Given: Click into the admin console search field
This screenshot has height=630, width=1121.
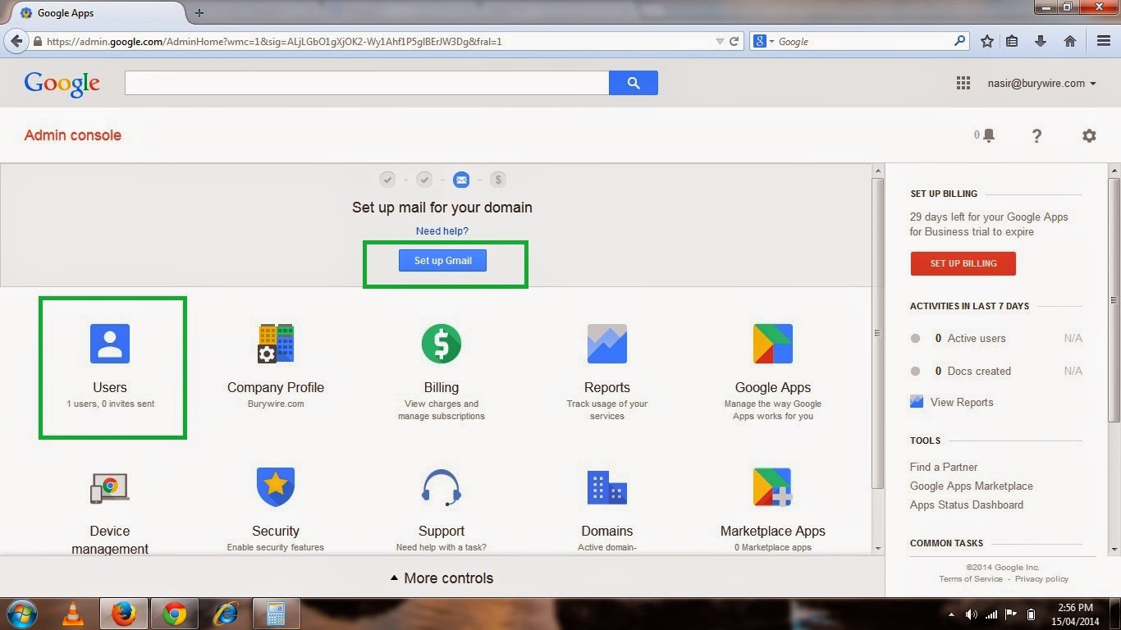Looking at the screenshot, I should (x=367, y=83).
